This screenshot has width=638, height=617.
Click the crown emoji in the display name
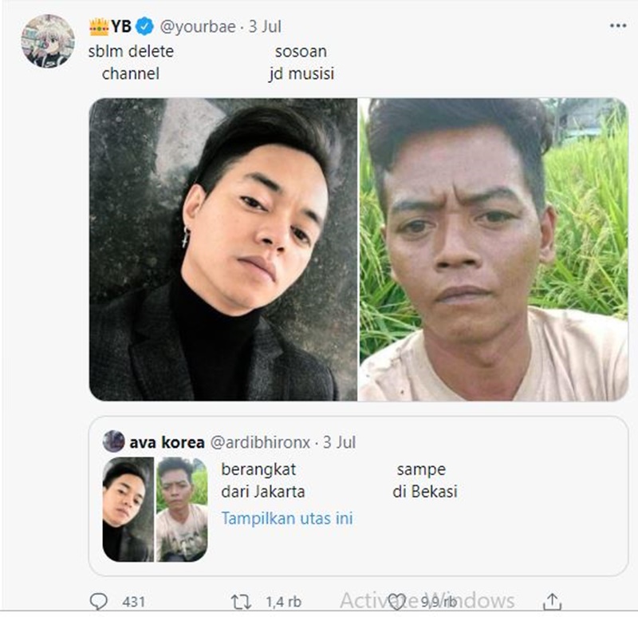[x=97, y=25]
